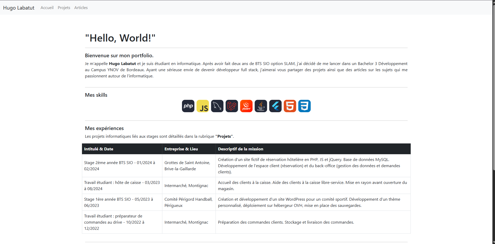Click the Hugo Labatut brand link

(x=19, y=8)
